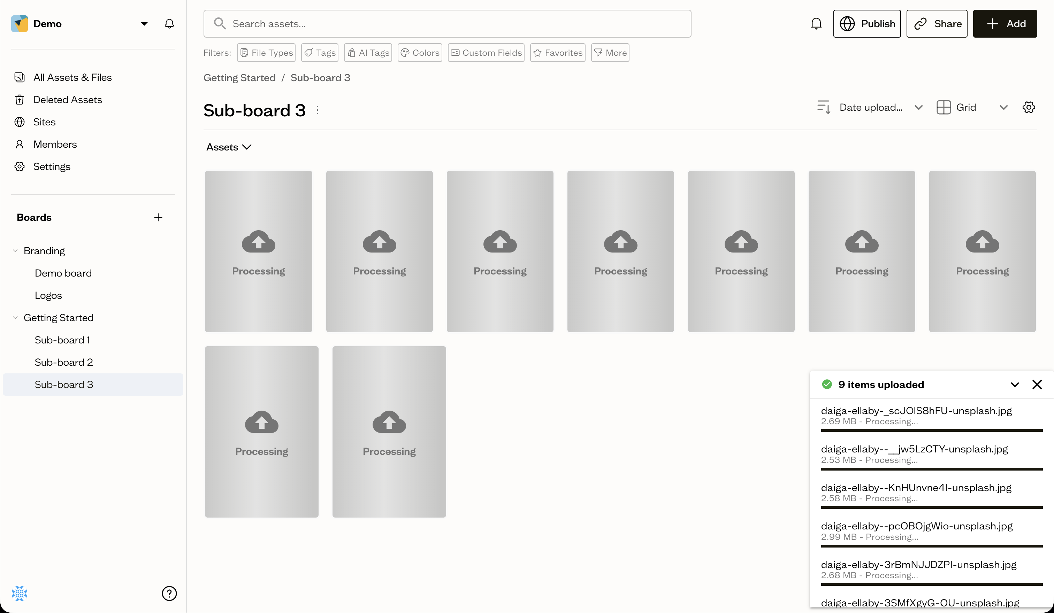Focus the Search assets input field
This screenshot has width=1054, height=613.
pyautogui.click(x=447, y=24)
